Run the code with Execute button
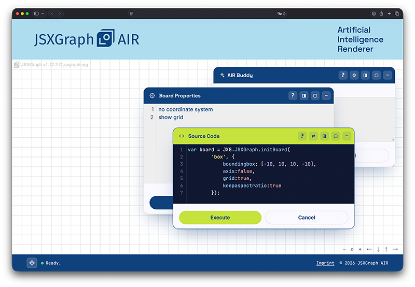The width and height of the screenshot is (415, 287). [220, 218]
